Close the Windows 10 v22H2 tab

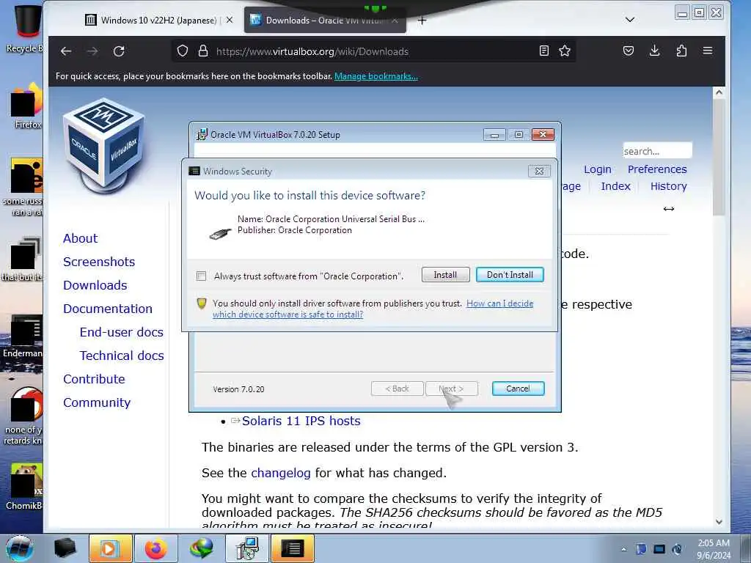tap(230, 20)
